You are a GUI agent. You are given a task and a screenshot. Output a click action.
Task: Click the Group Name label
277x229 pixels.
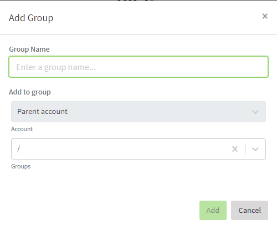click(x=29, y=49)
